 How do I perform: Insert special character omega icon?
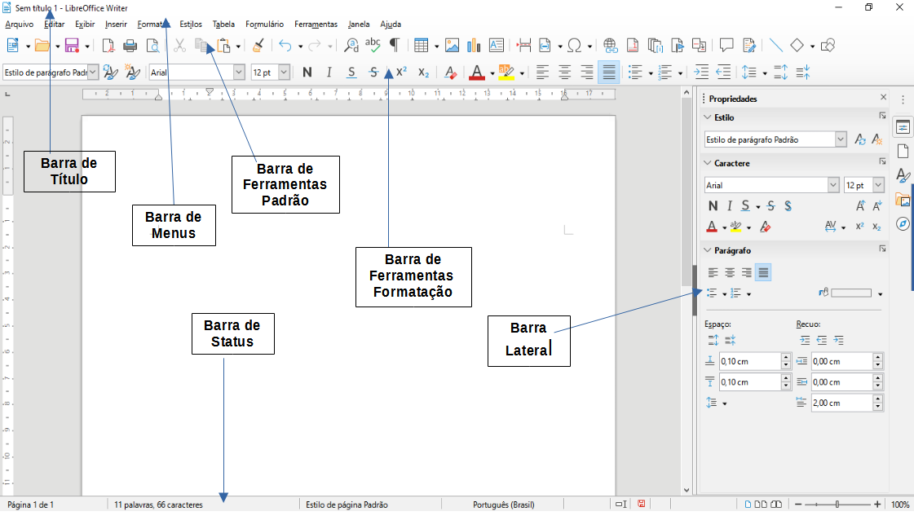pyautogui.click(x=574, y=46)
